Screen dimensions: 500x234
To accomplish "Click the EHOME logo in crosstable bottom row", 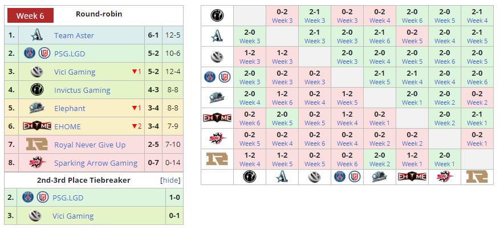I will tap(412, 176).
